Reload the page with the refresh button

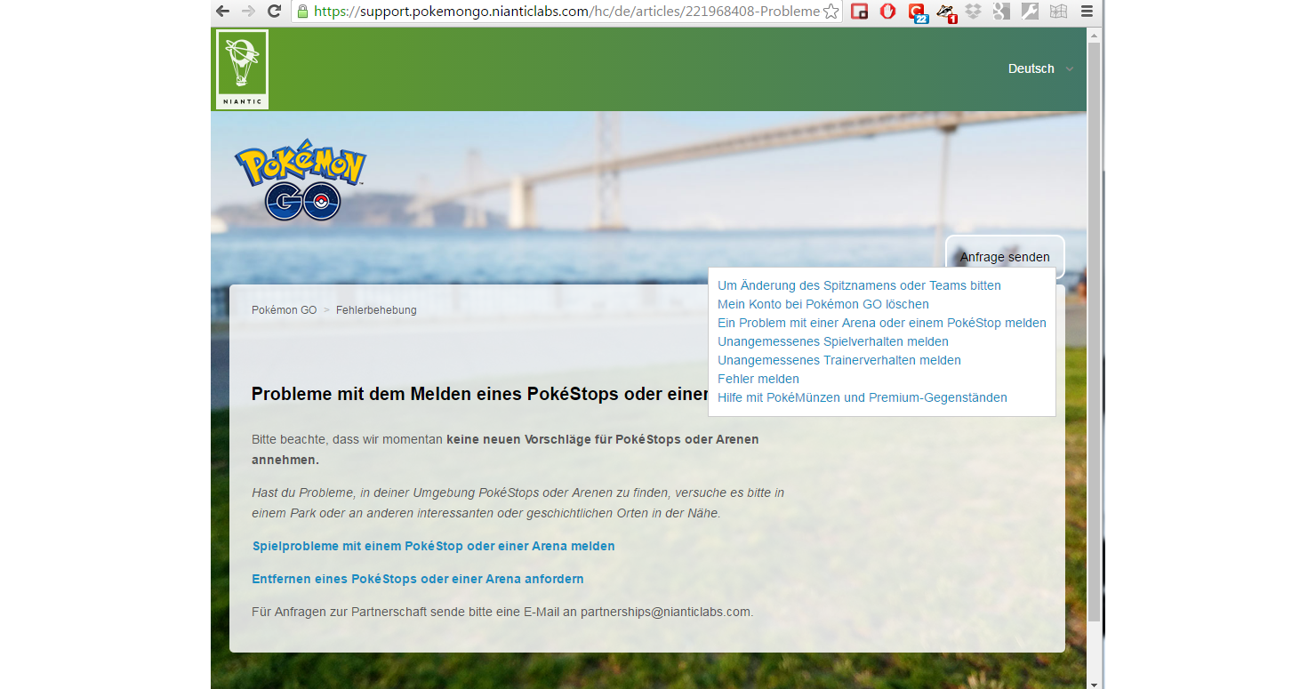coord(274,12)
